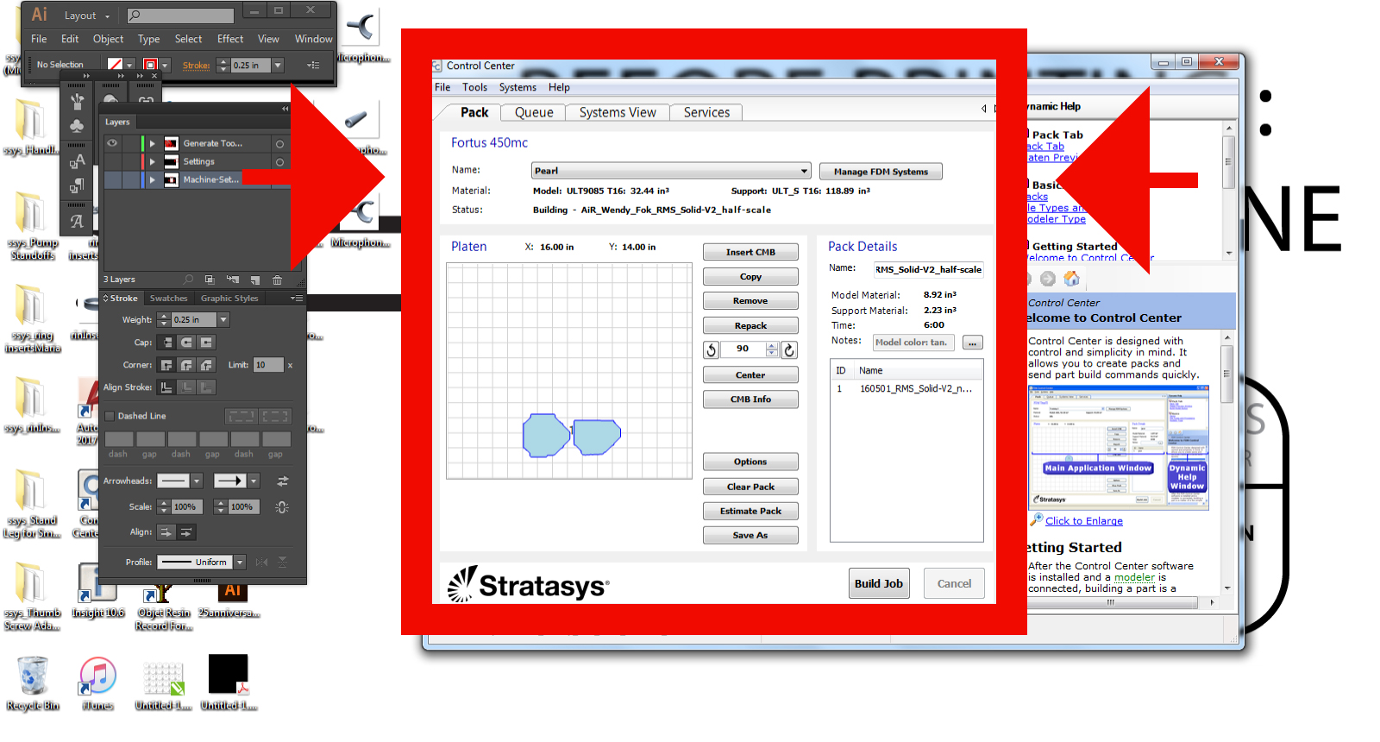Create new layer icon in Layers panel
This screenshot has width=1380, height=742.
click(254, 280)
